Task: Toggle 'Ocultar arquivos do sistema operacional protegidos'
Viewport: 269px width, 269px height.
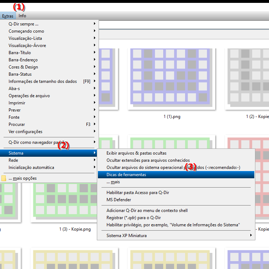Action: click(176, 167)
